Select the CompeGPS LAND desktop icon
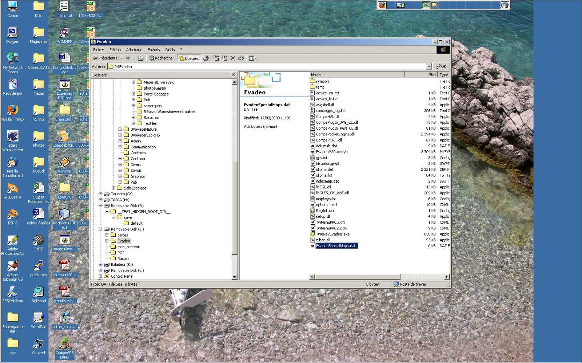This screenshot has width=582, height=363. 64,348
